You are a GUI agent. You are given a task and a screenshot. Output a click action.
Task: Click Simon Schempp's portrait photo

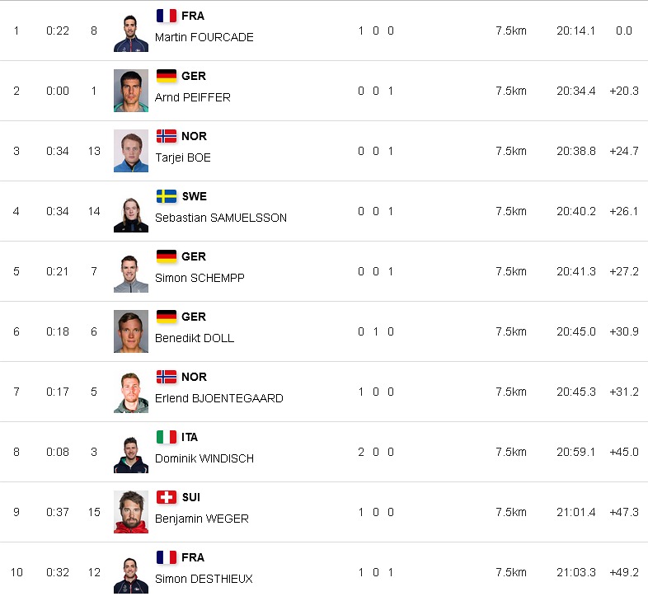(131, 271)
